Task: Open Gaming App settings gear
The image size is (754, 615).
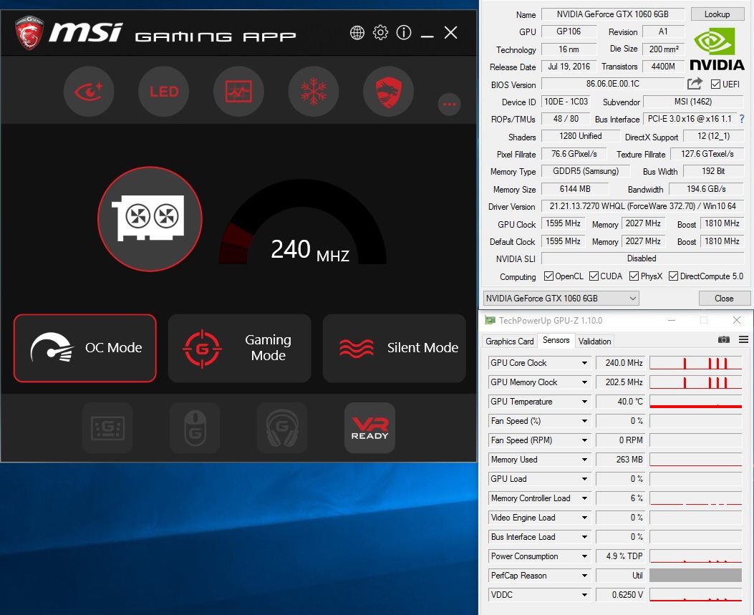Action: 380,33
